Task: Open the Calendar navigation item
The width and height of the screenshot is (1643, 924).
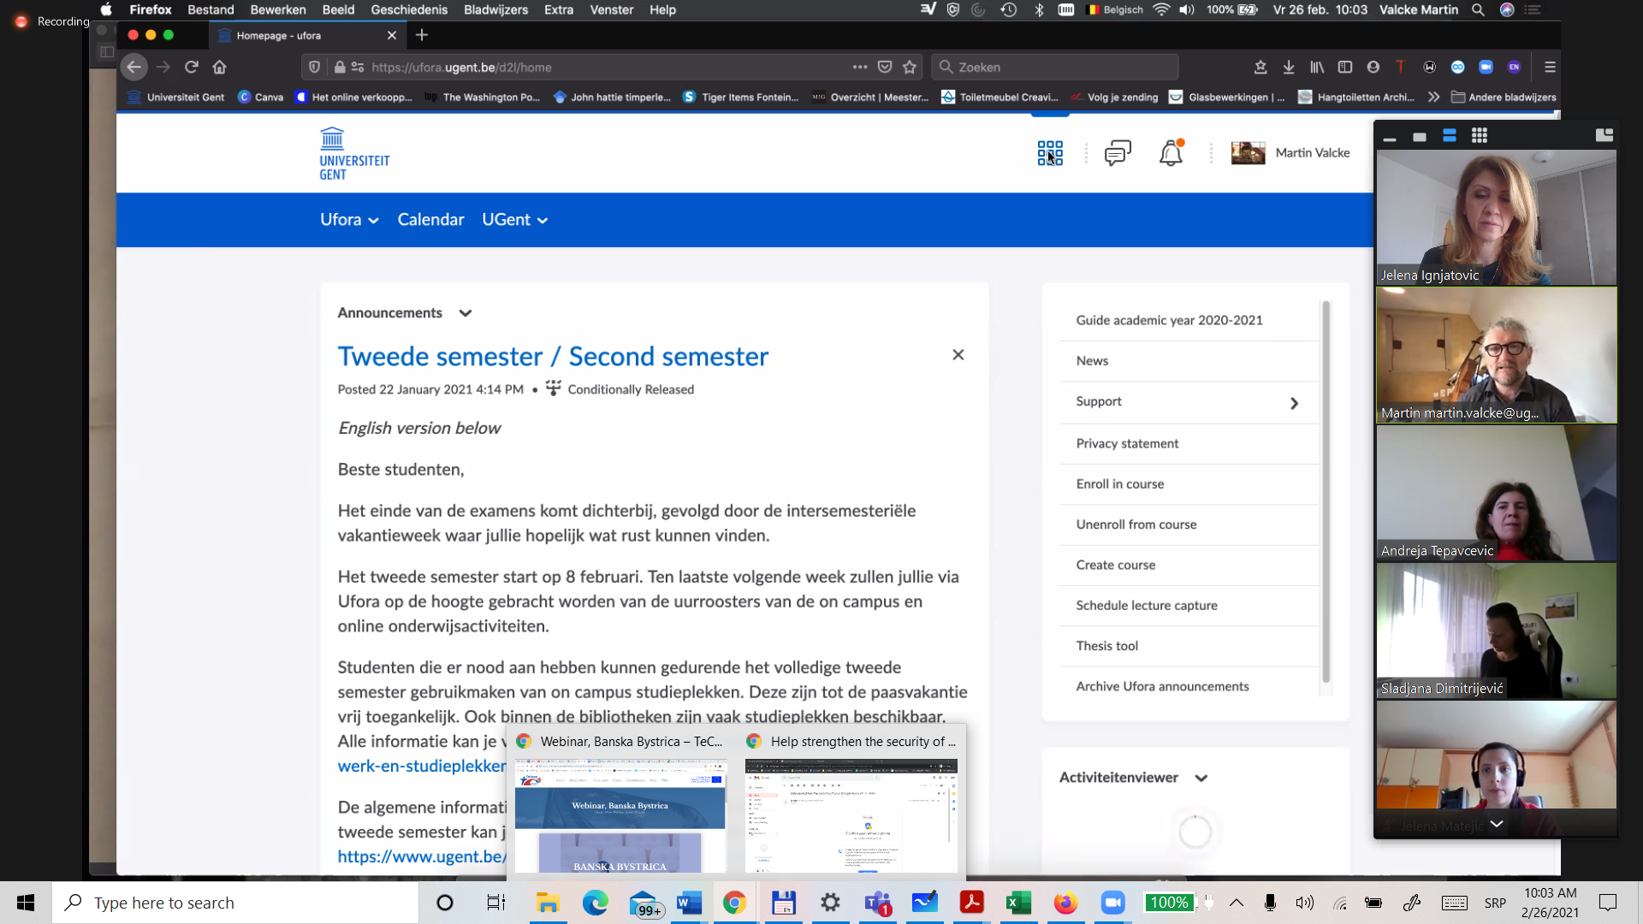Action: tap(430, 220)
